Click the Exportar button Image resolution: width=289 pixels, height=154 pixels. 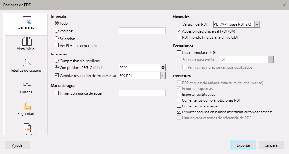(243, 145)
